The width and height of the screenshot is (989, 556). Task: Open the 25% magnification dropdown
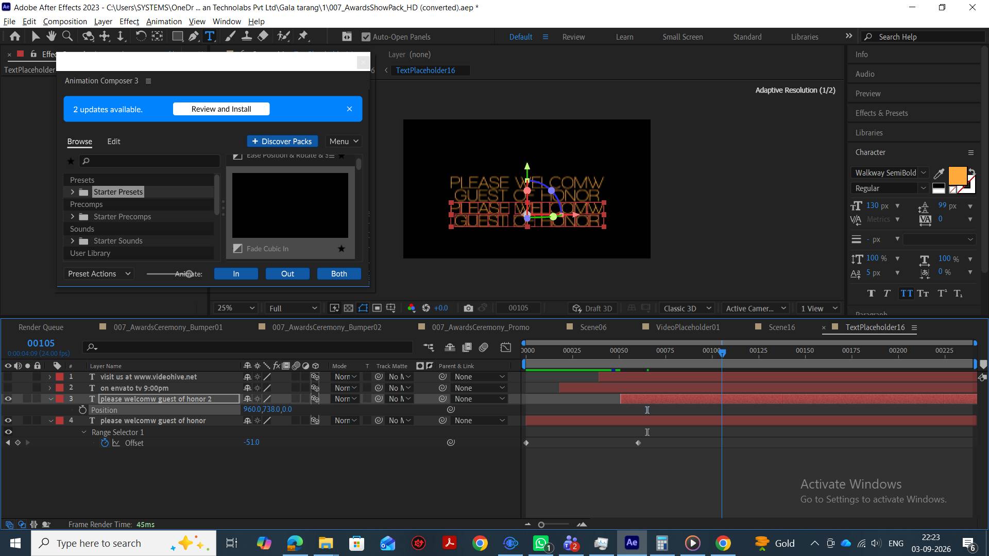pos(236,308)
